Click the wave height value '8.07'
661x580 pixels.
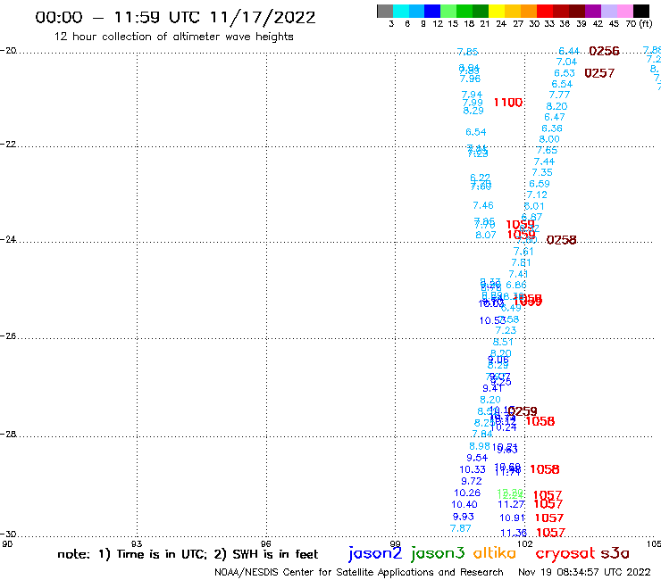[486, 235]
